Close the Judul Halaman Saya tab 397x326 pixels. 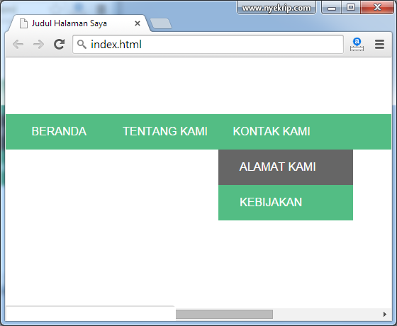(x=138, y=23)
